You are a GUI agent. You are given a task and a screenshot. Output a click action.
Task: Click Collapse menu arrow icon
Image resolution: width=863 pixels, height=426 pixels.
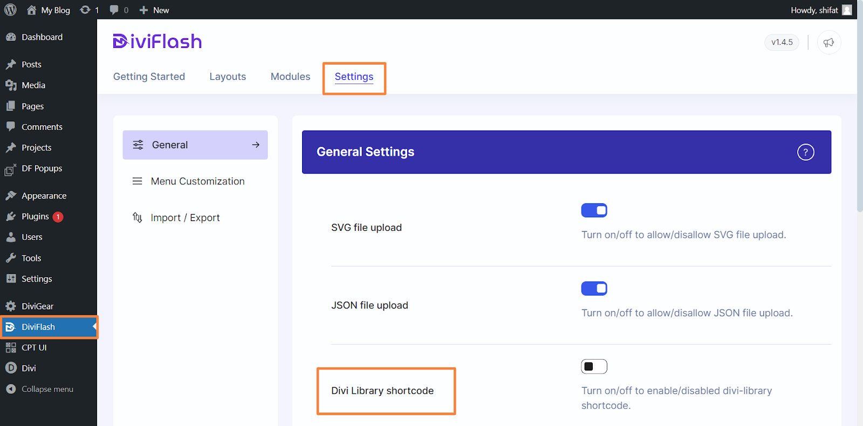(11, 389)
